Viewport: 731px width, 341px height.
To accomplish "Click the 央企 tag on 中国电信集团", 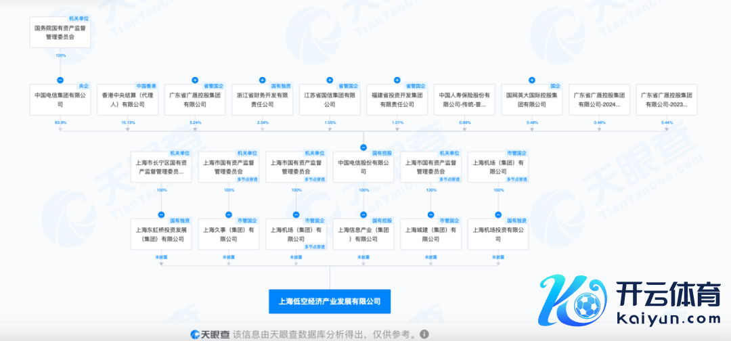I will click(x=83, y=86).
